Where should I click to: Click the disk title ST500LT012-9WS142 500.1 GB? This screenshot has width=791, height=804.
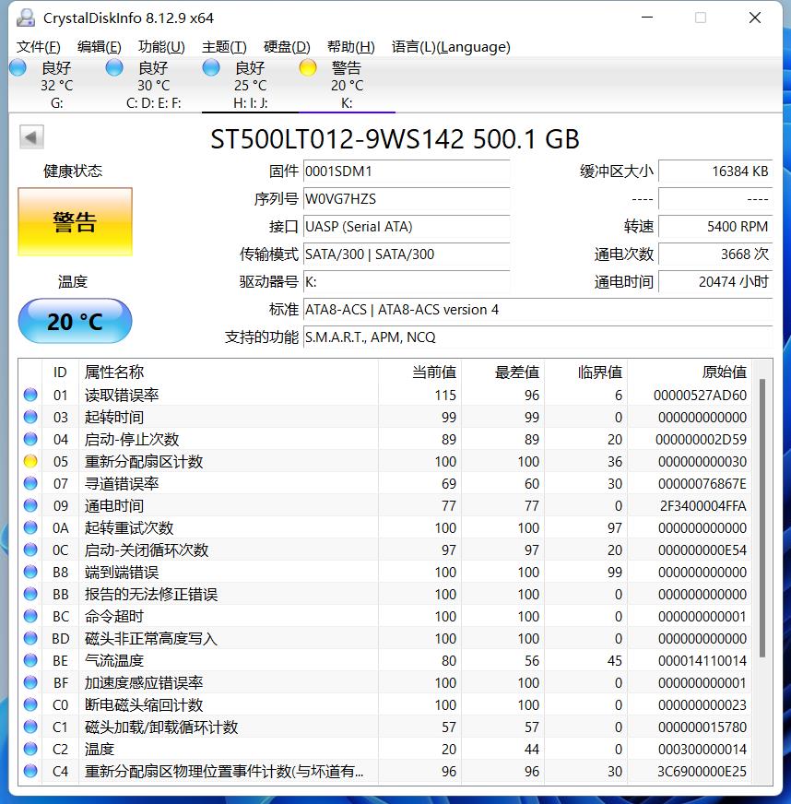click(395, 139)
